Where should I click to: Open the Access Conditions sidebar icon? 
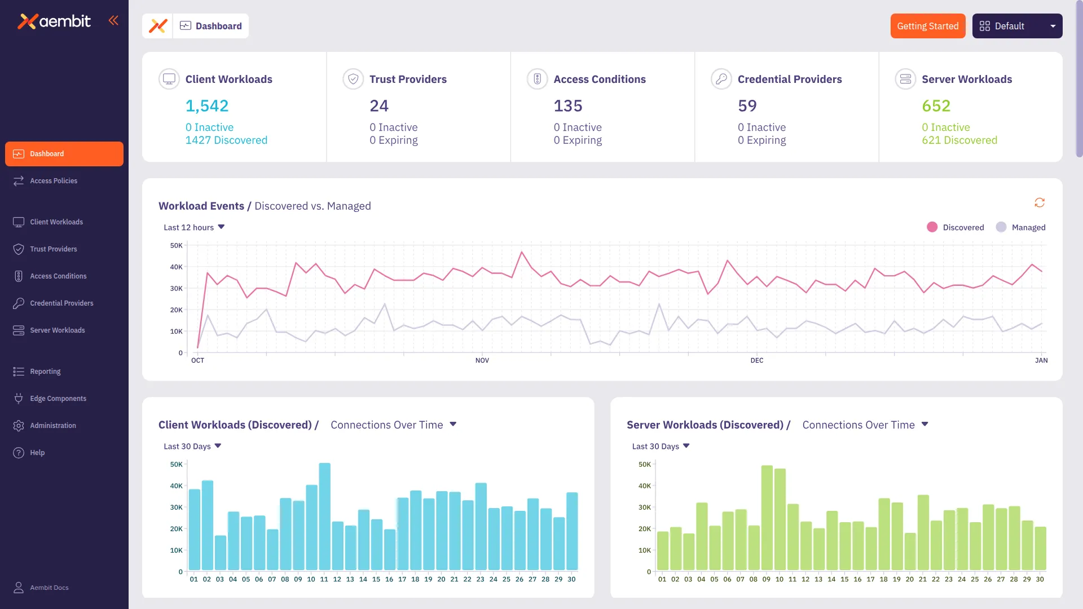(x=17, y=276)
